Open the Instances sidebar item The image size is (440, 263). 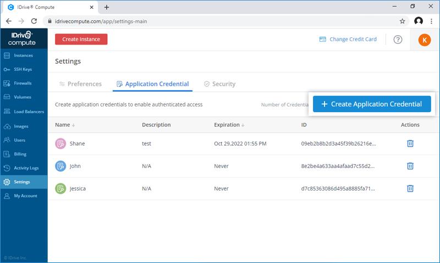click(24, 55)
